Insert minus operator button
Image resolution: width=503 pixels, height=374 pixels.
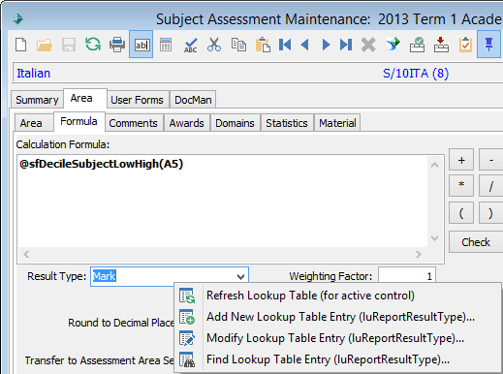pyautogui.click(x=490, y=160)
